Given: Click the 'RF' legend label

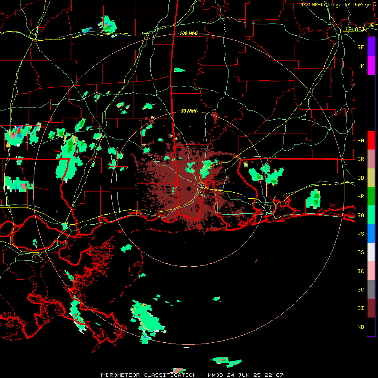Looking at the screenshot, I should coord(360,47).
